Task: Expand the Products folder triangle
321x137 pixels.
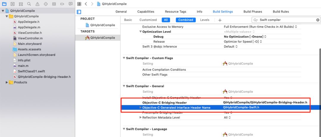Action: [x=7, y=82]
